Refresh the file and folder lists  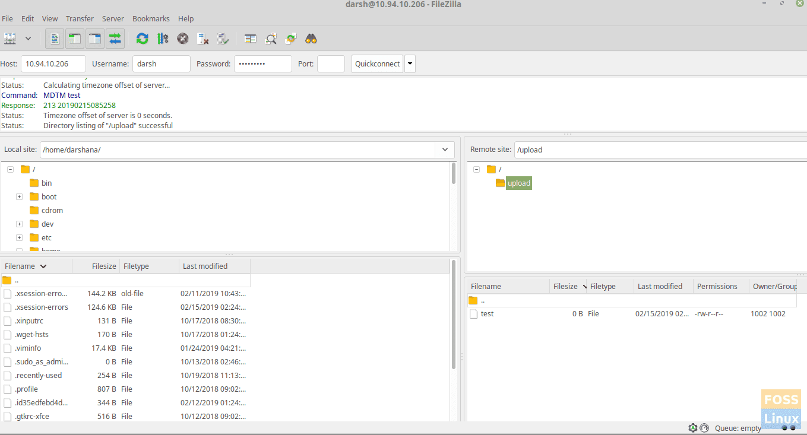click(142, 39)
